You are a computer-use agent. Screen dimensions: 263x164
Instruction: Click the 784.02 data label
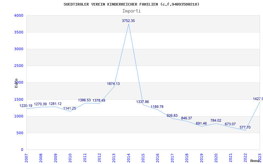coord(216,120)
